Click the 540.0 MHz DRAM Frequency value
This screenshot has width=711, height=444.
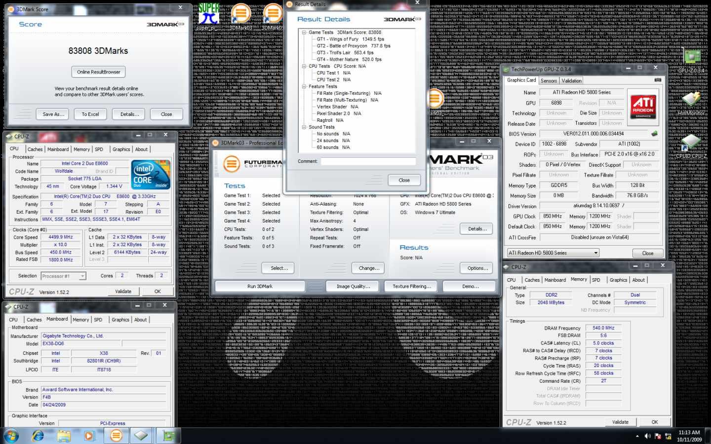(603, 328)
